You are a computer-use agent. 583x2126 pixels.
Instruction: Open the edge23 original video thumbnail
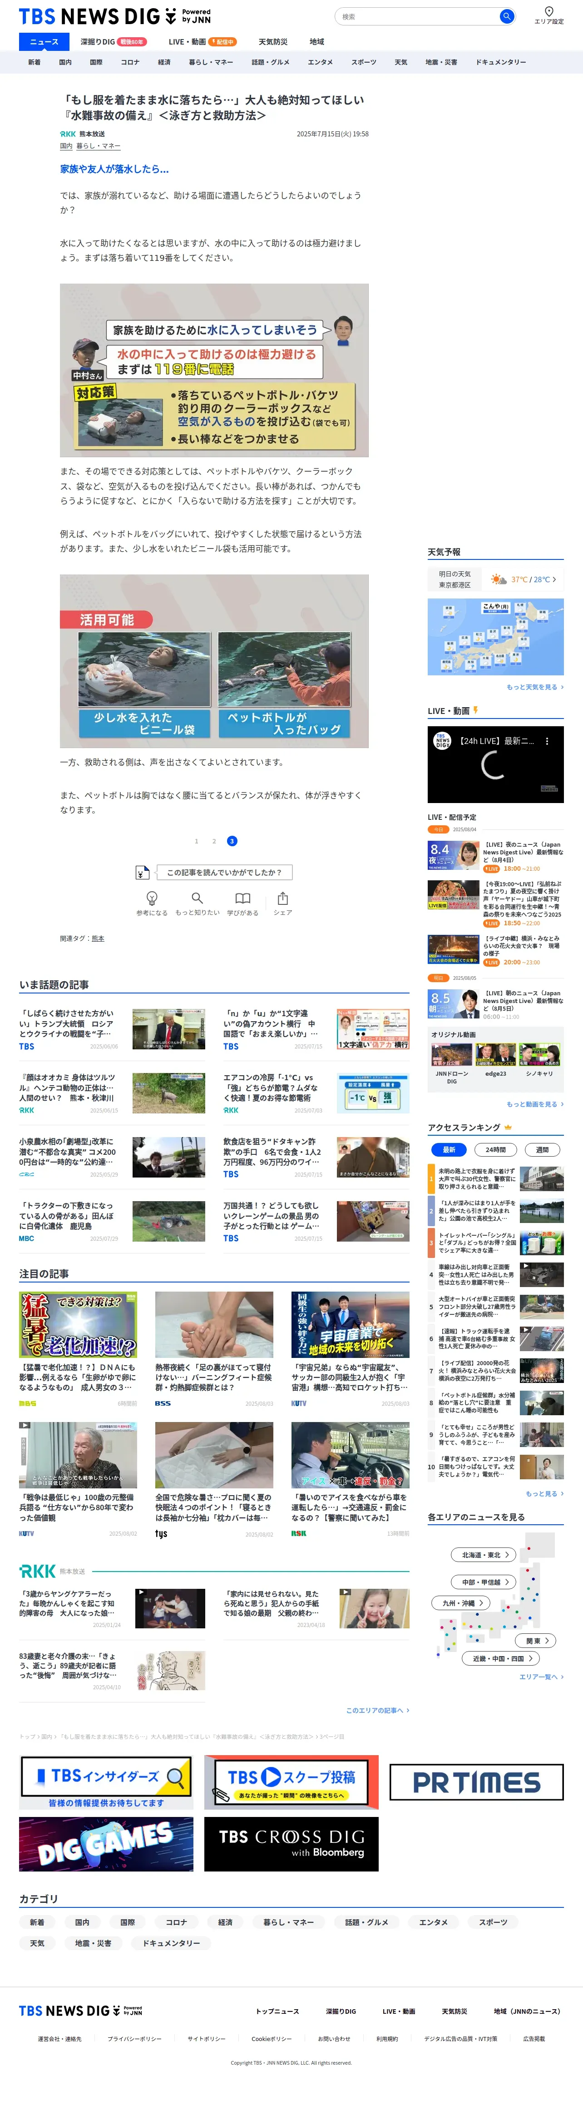pos(495,1054)
